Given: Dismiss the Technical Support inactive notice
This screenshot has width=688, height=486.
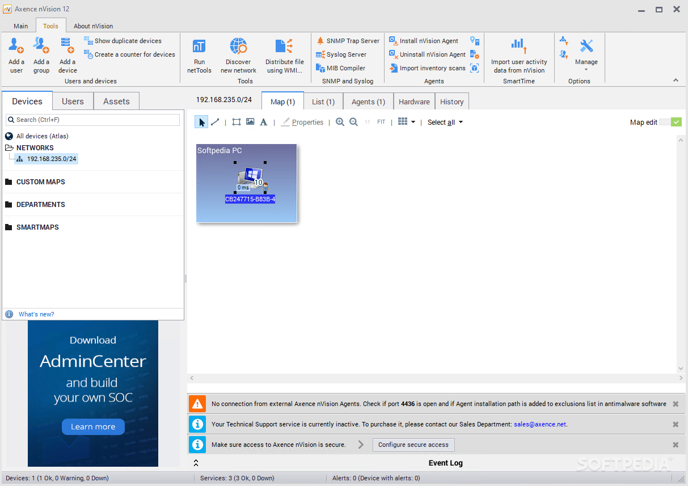Looking at the screenshot, I should [676, 424].
